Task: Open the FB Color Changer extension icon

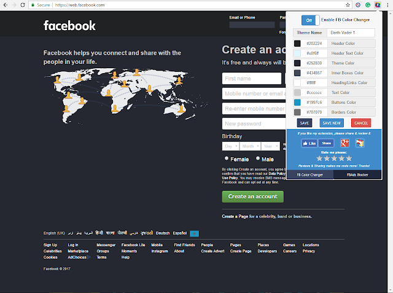Action: tap(378, 5)
